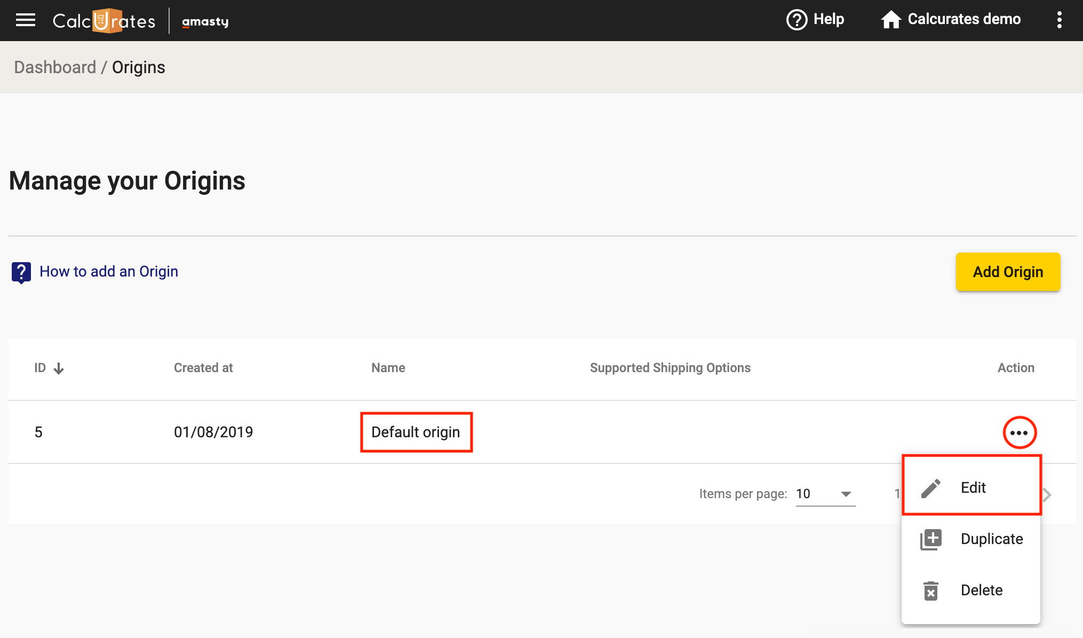Click Supported Shipping Options column header
The width and height of the screenshot is (1083, 638).
[x=670, y=368]
